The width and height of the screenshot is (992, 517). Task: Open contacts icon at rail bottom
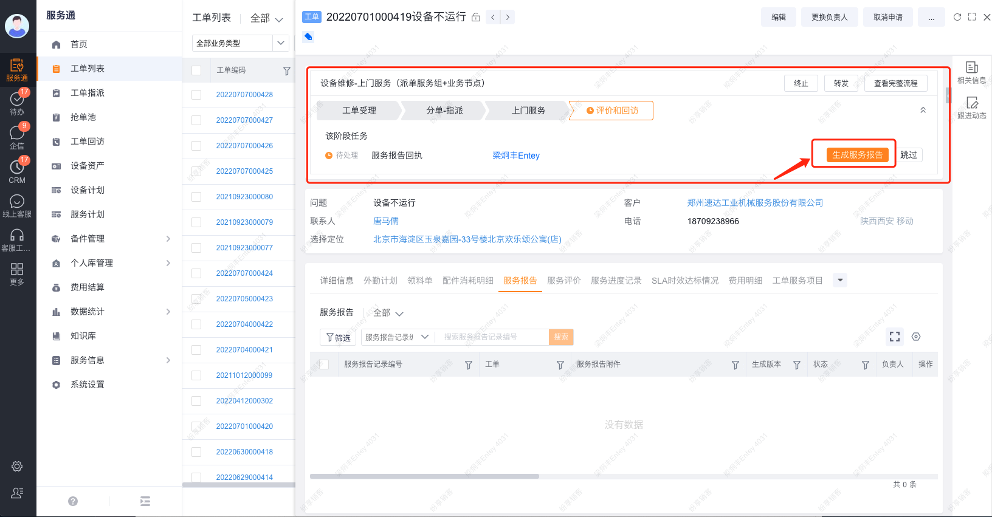[17, 493]
